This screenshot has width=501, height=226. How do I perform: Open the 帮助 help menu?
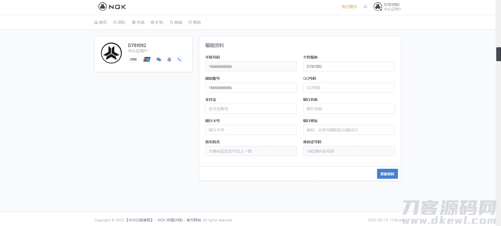coord(195,22)
